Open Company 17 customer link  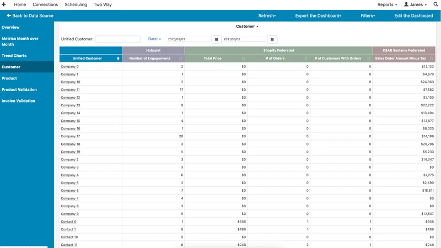71,136
